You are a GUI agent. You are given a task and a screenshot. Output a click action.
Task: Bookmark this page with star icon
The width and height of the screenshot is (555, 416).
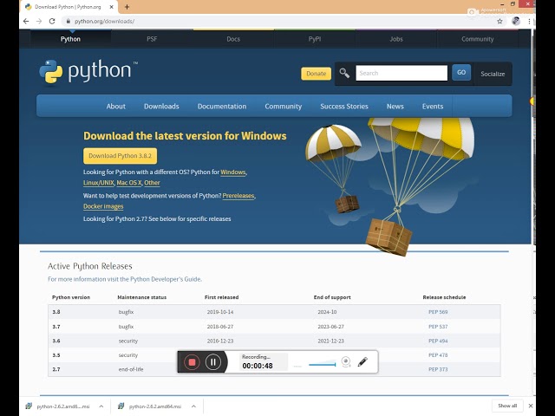(x=499, y=21)
